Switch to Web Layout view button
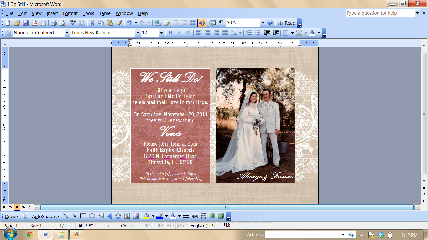This screenshot has height=240, width=428. point(10,207)
